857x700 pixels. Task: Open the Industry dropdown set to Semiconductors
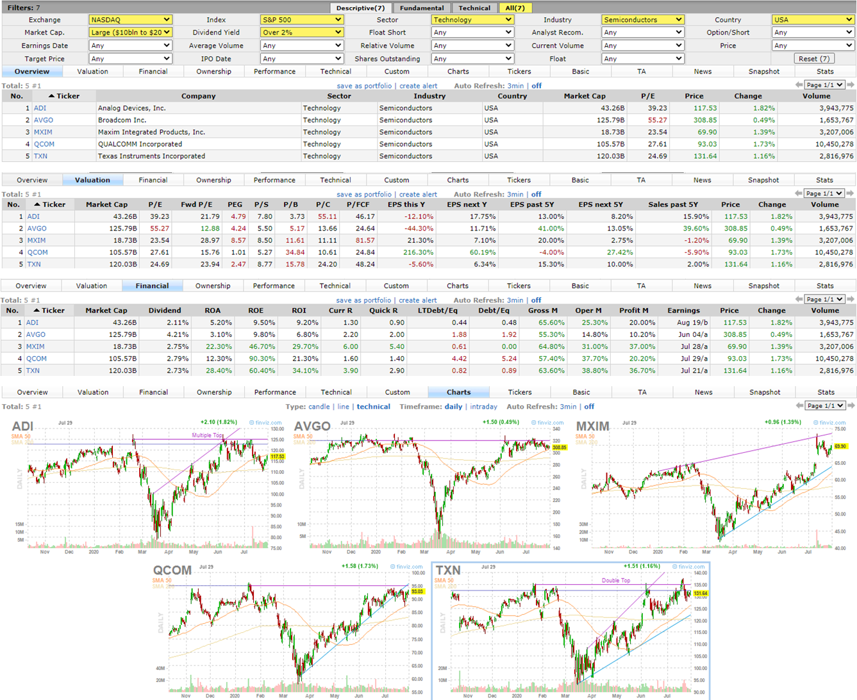643,20
